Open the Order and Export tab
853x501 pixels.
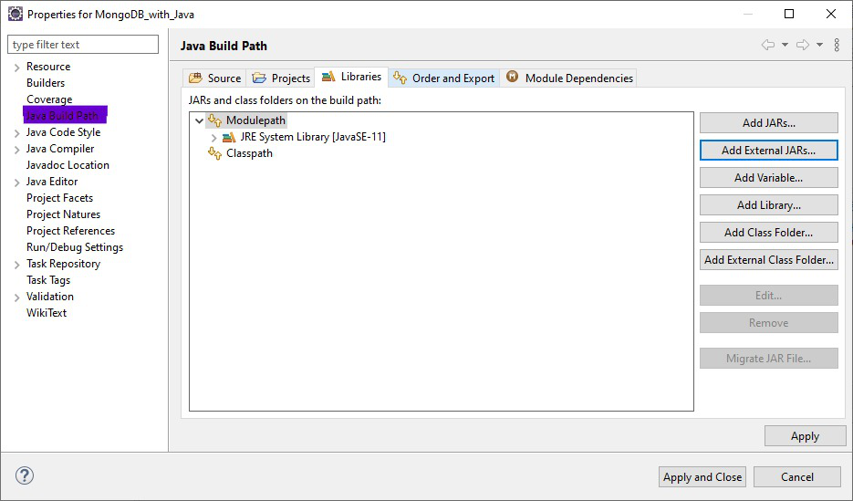point(444,78)
